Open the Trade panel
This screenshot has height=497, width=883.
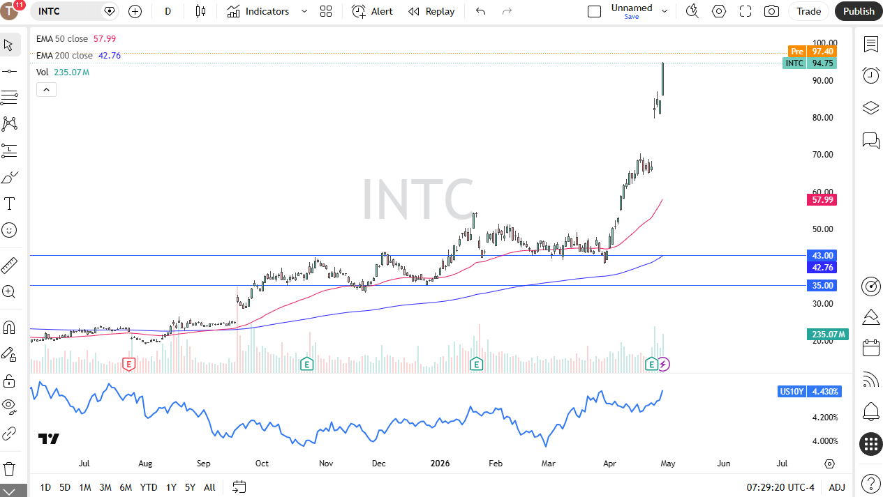coord(809,11)
